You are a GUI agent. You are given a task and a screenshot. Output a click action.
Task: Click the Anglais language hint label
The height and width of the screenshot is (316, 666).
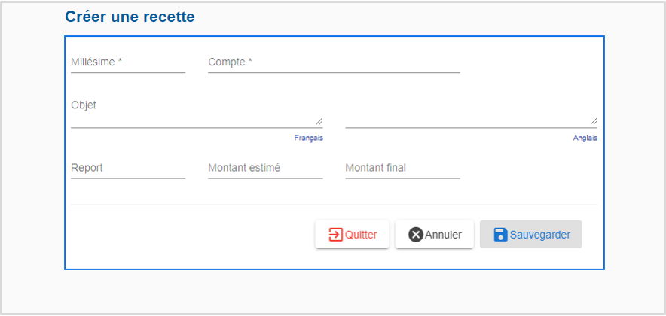tap(585, 138)
